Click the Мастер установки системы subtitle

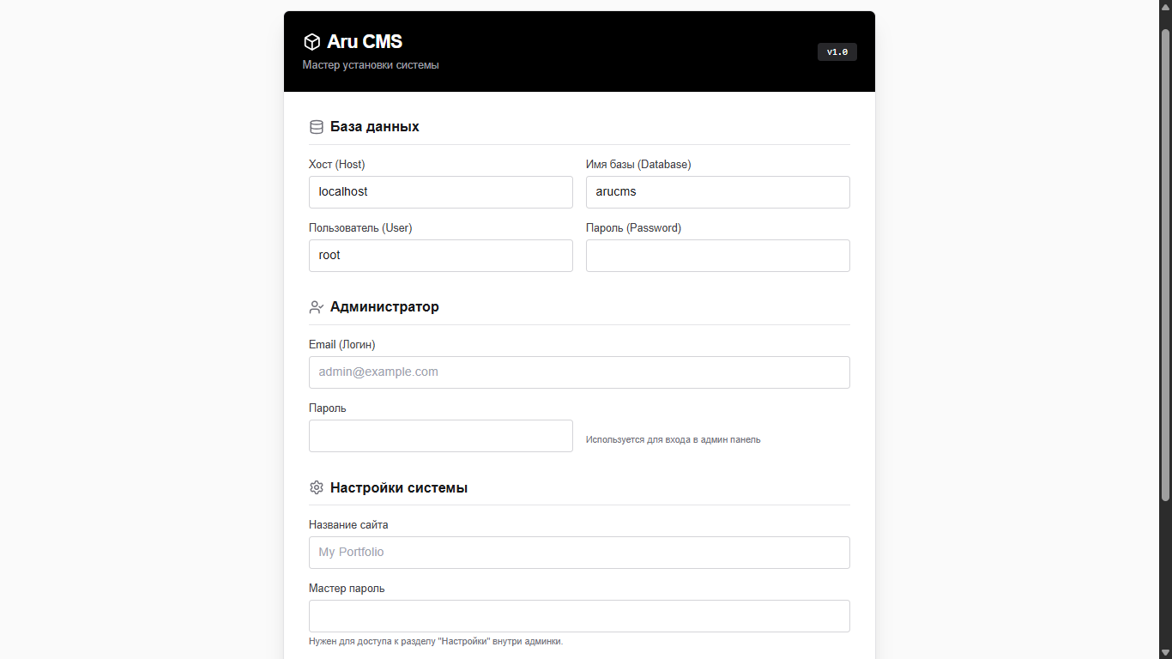pyautogui.click(x=371, y=65)
